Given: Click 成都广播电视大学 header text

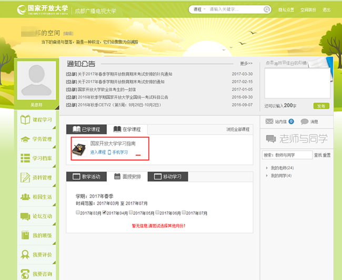Looking at the screenshot, I should (x=95, y=11).
